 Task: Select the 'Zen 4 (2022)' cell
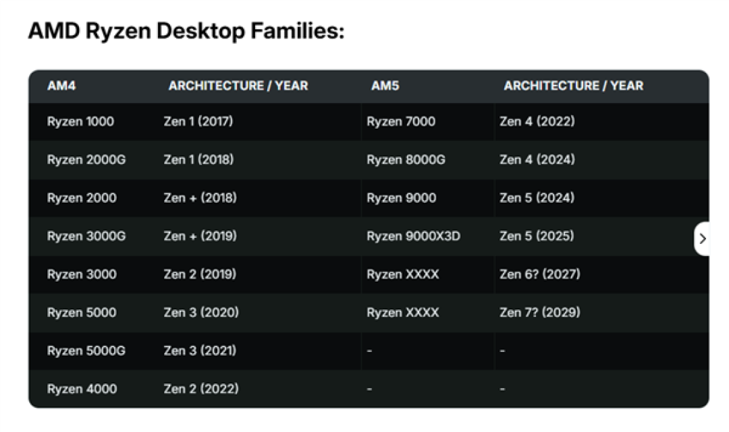(x=537, y=121)
